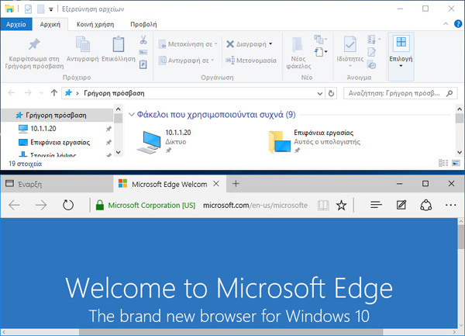Image resolution: width=465 pixels, height=336 pixels.
Task: Click the Edit icon in Open group
Action: pos(371,52)
